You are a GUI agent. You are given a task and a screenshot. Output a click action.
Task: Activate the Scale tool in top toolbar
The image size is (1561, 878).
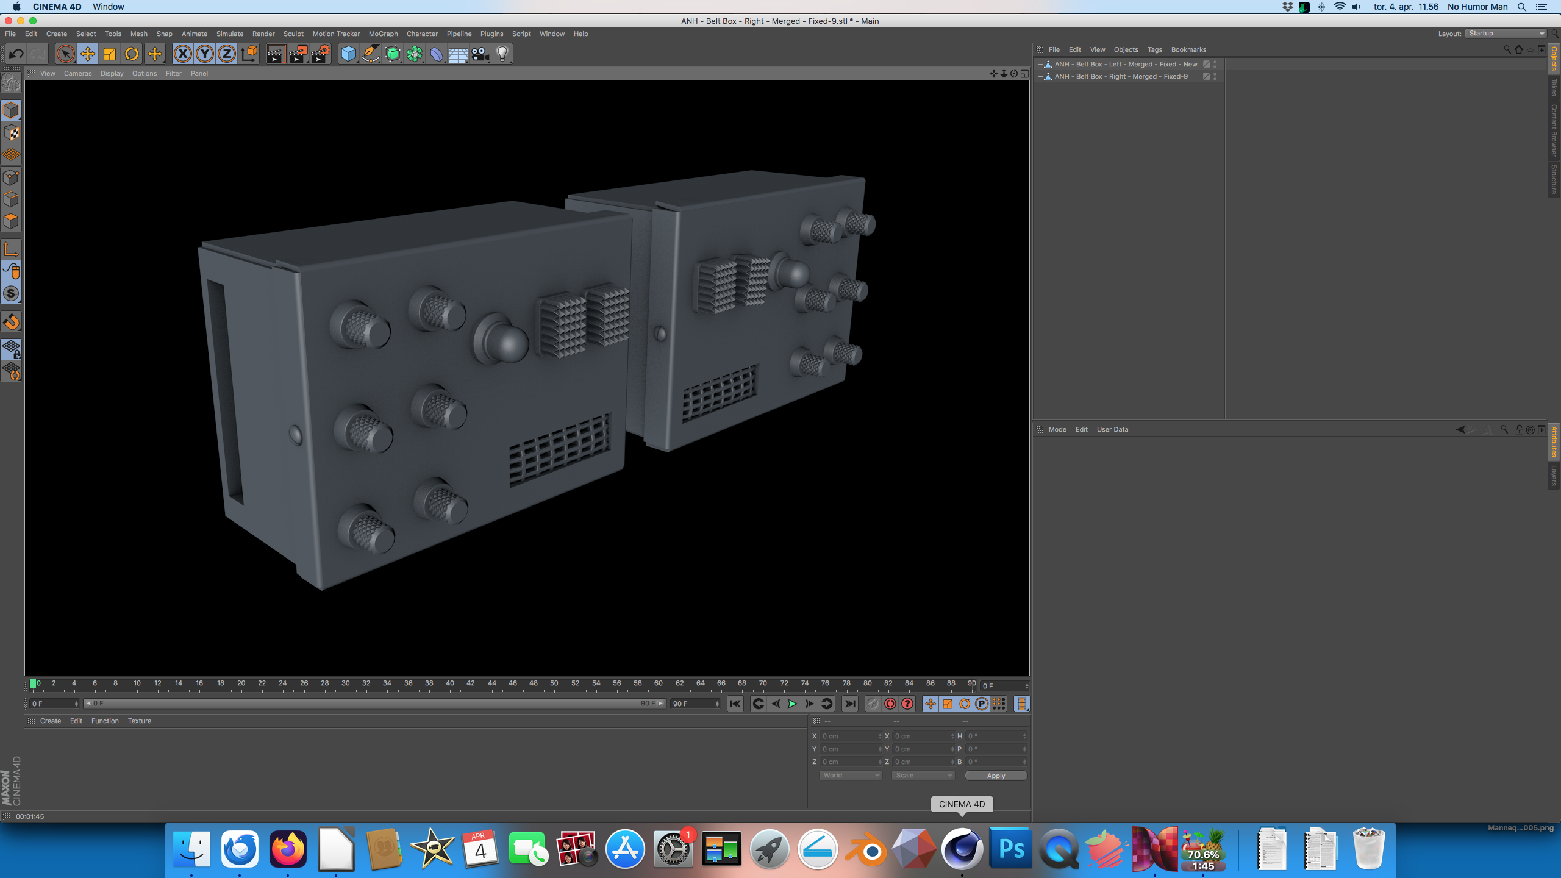pyautogui.click(x=110, y=54)
